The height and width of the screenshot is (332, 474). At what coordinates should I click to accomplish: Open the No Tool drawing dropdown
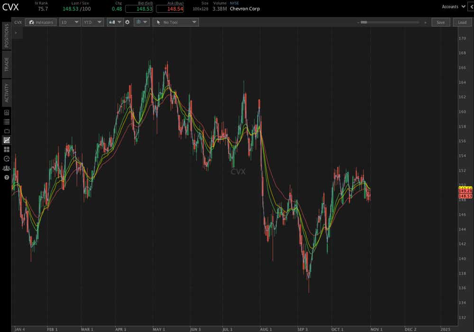pyautogui.click(x=176, y=22)
